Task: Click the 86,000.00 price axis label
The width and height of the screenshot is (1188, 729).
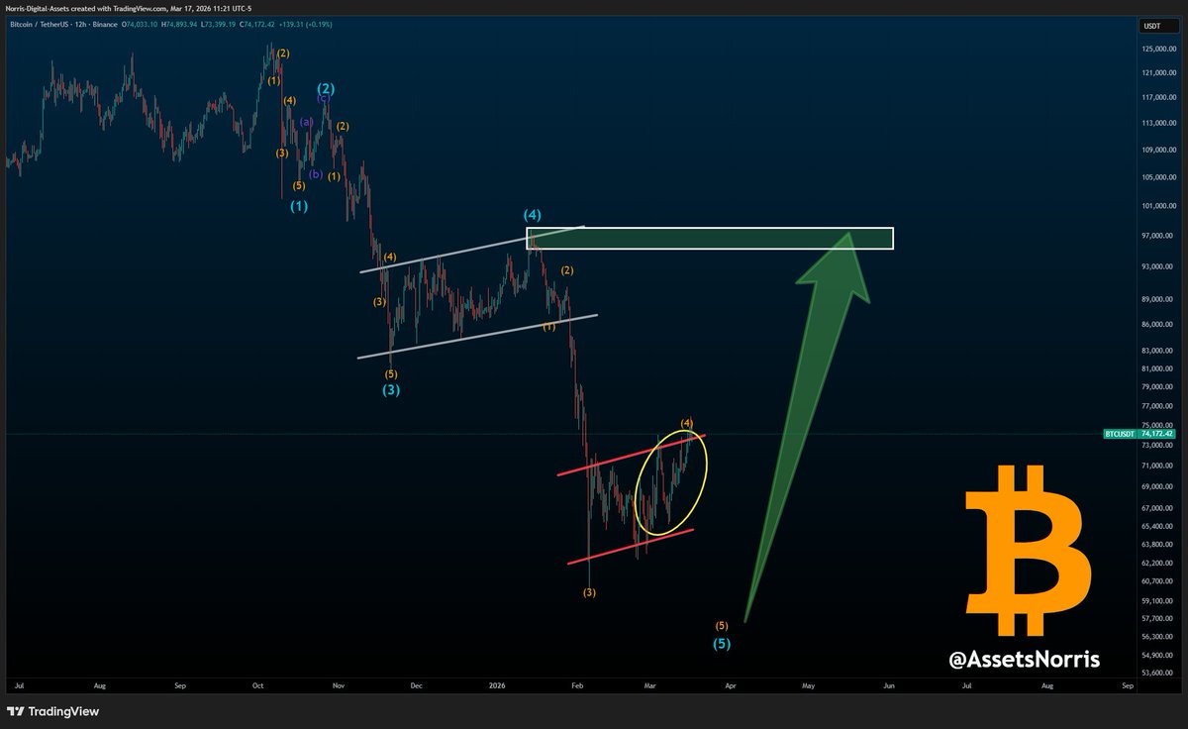Action: [1159, 325]
